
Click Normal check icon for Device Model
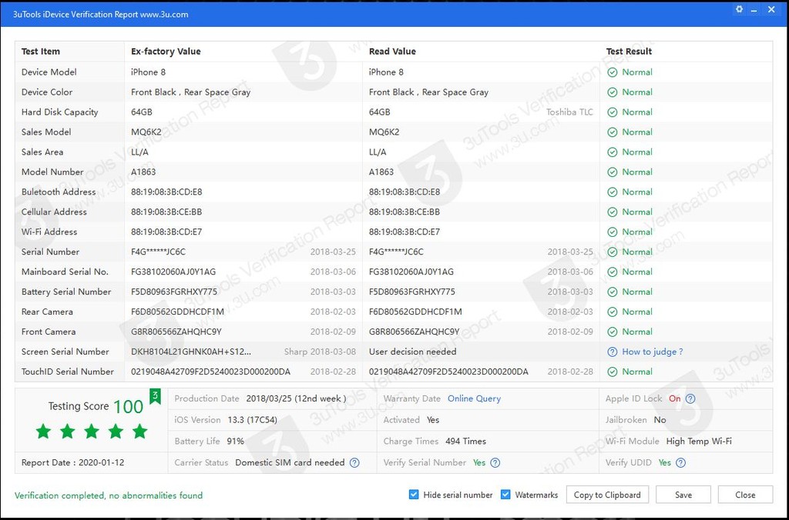click(613, 72)
